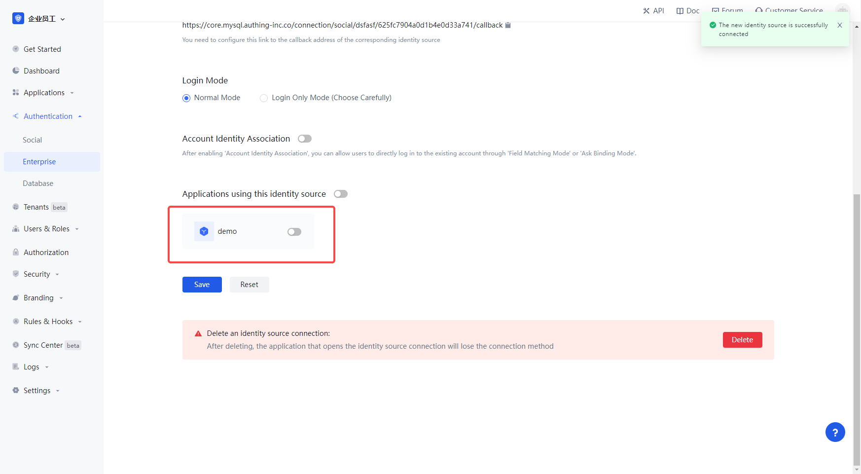
Task: Open the Database submenu item
Action: [38, 183]
